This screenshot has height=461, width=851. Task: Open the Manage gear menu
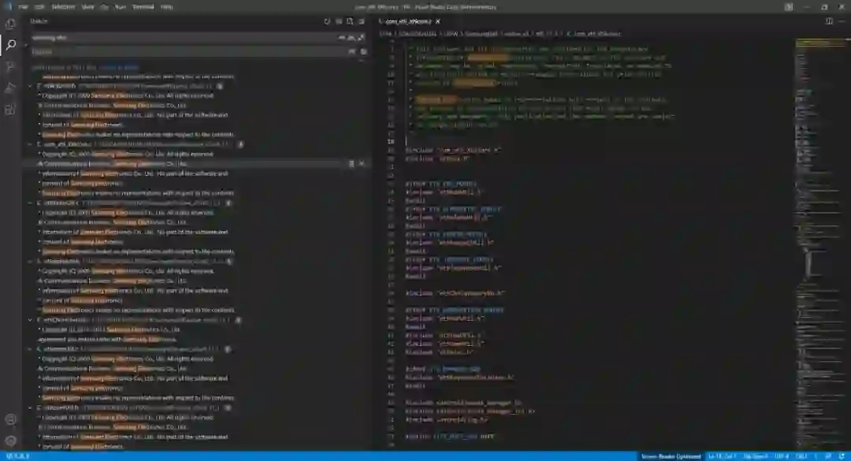(10, 441)
